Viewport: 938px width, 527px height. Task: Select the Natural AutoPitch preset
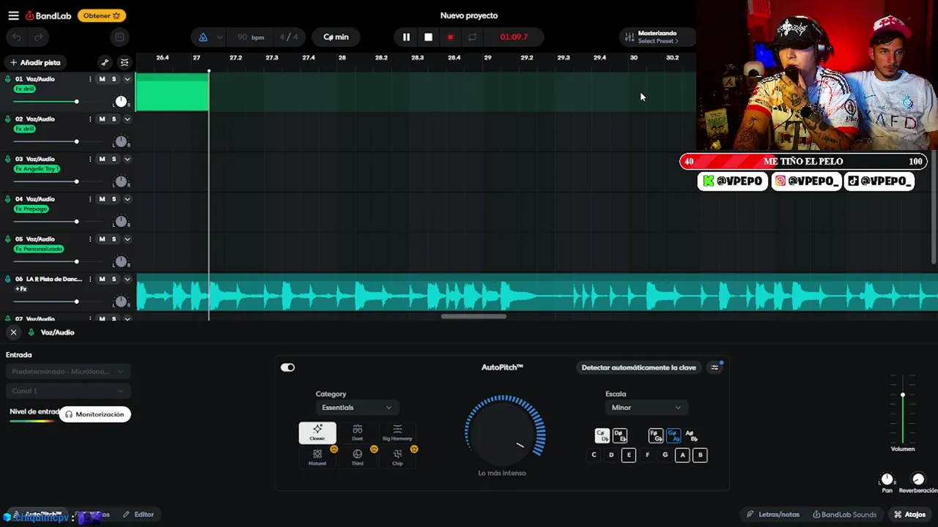317,457
